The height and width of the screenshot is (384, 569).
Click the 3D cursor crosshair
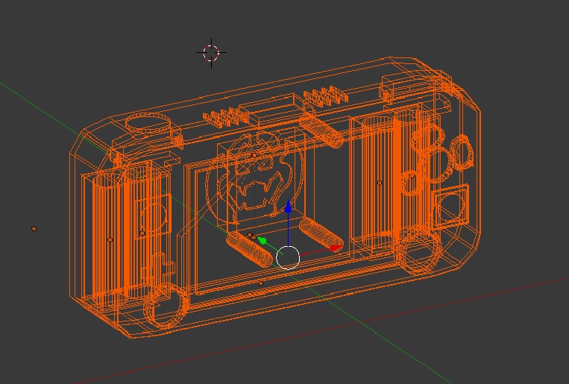pos(212,53)
